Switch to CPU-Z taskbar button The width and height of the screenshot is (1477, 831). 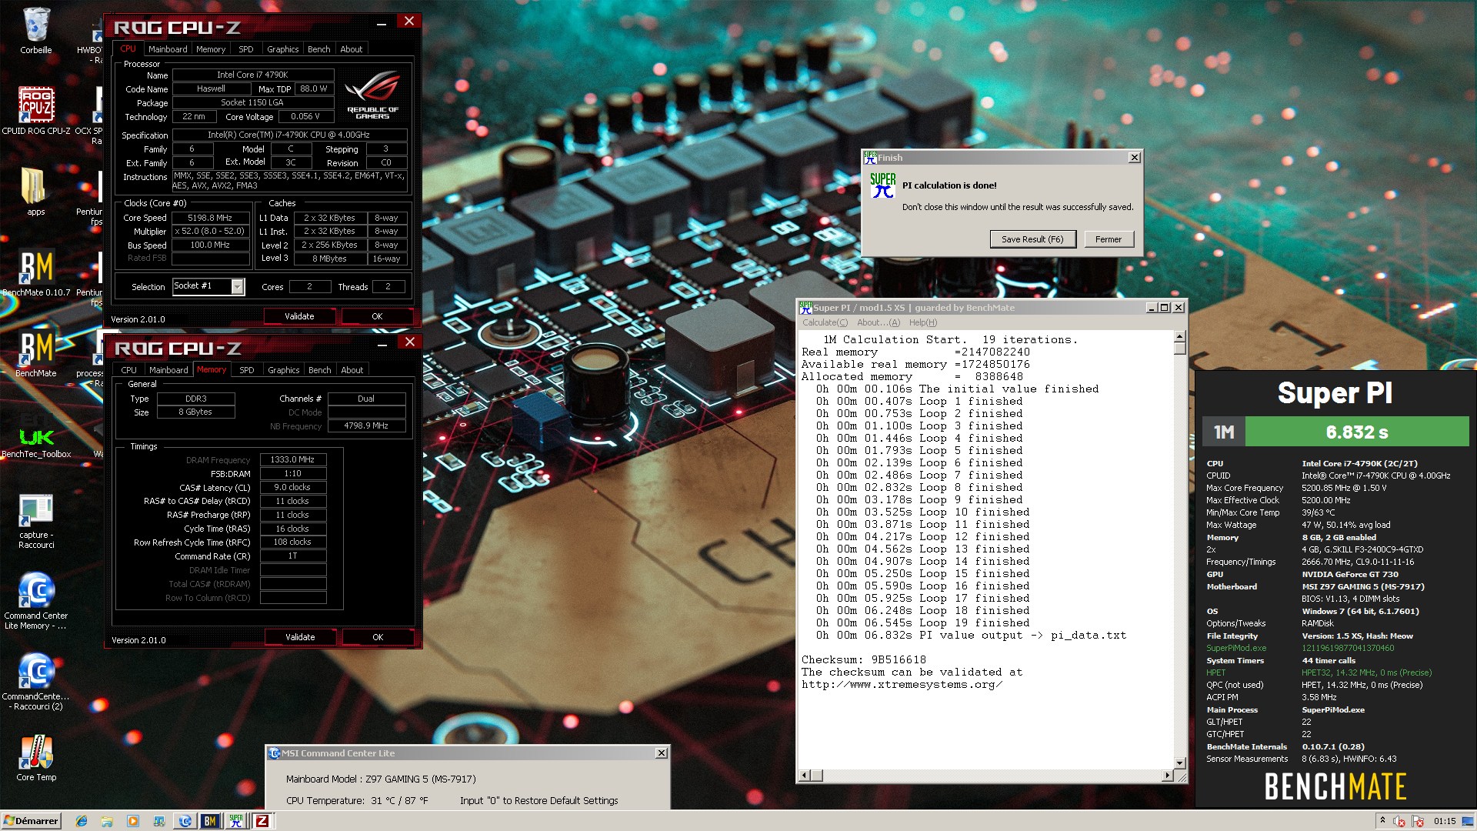[x=262, y=821]
